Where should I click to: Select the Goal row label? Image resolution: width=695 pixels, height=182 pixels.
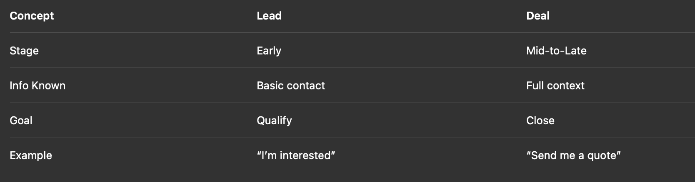pyautogui.click(x=21, y=121)
